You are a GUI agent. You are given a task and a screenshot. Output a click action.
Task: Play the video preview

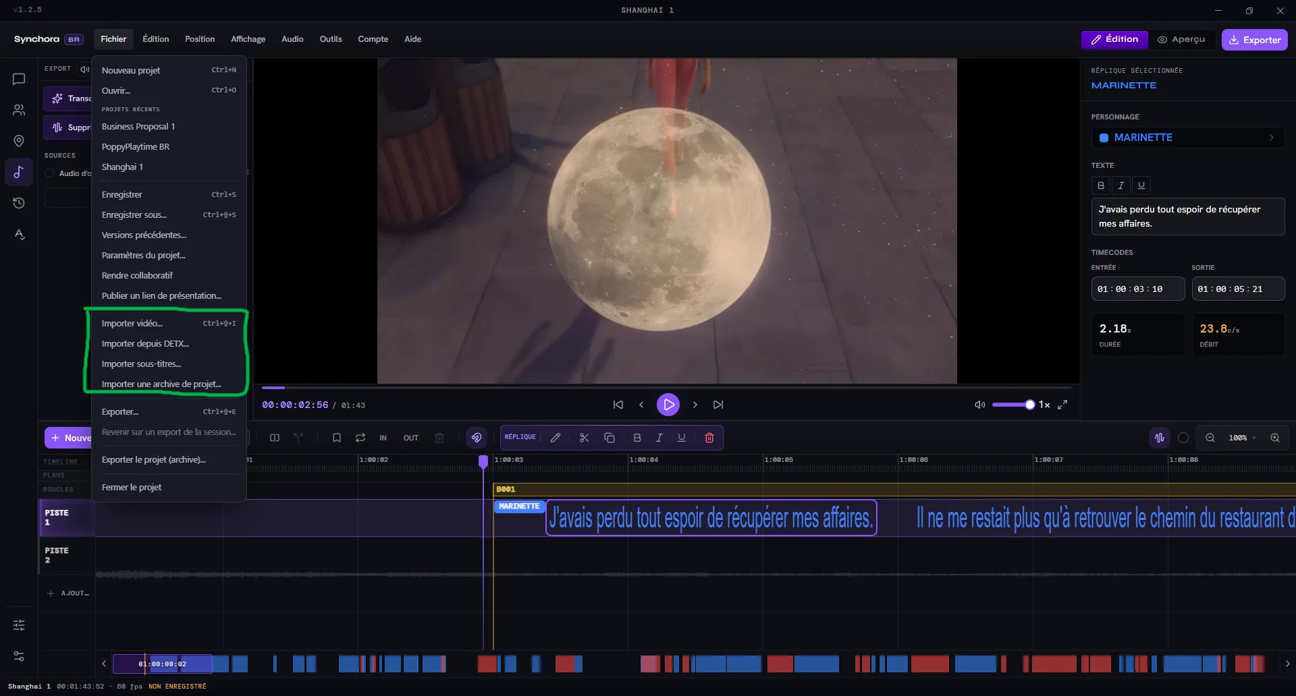coord(668,405)
